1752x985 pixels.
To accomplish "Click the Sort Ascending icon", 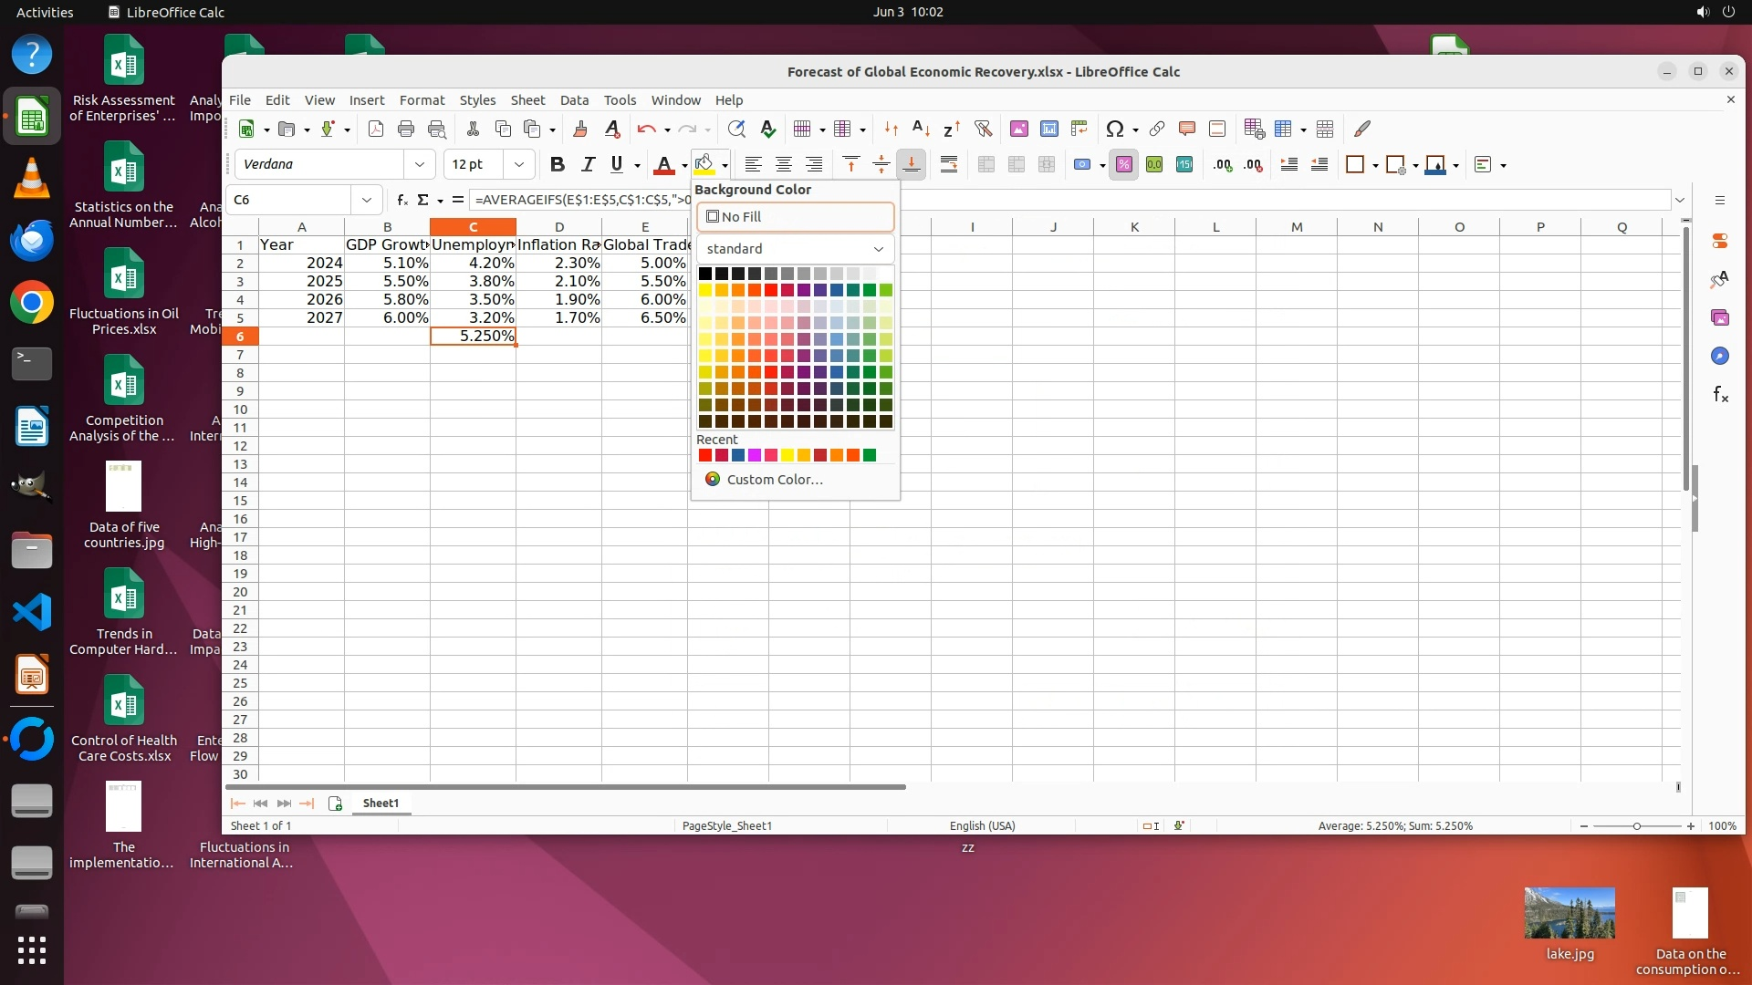I will tap(922, 129).
